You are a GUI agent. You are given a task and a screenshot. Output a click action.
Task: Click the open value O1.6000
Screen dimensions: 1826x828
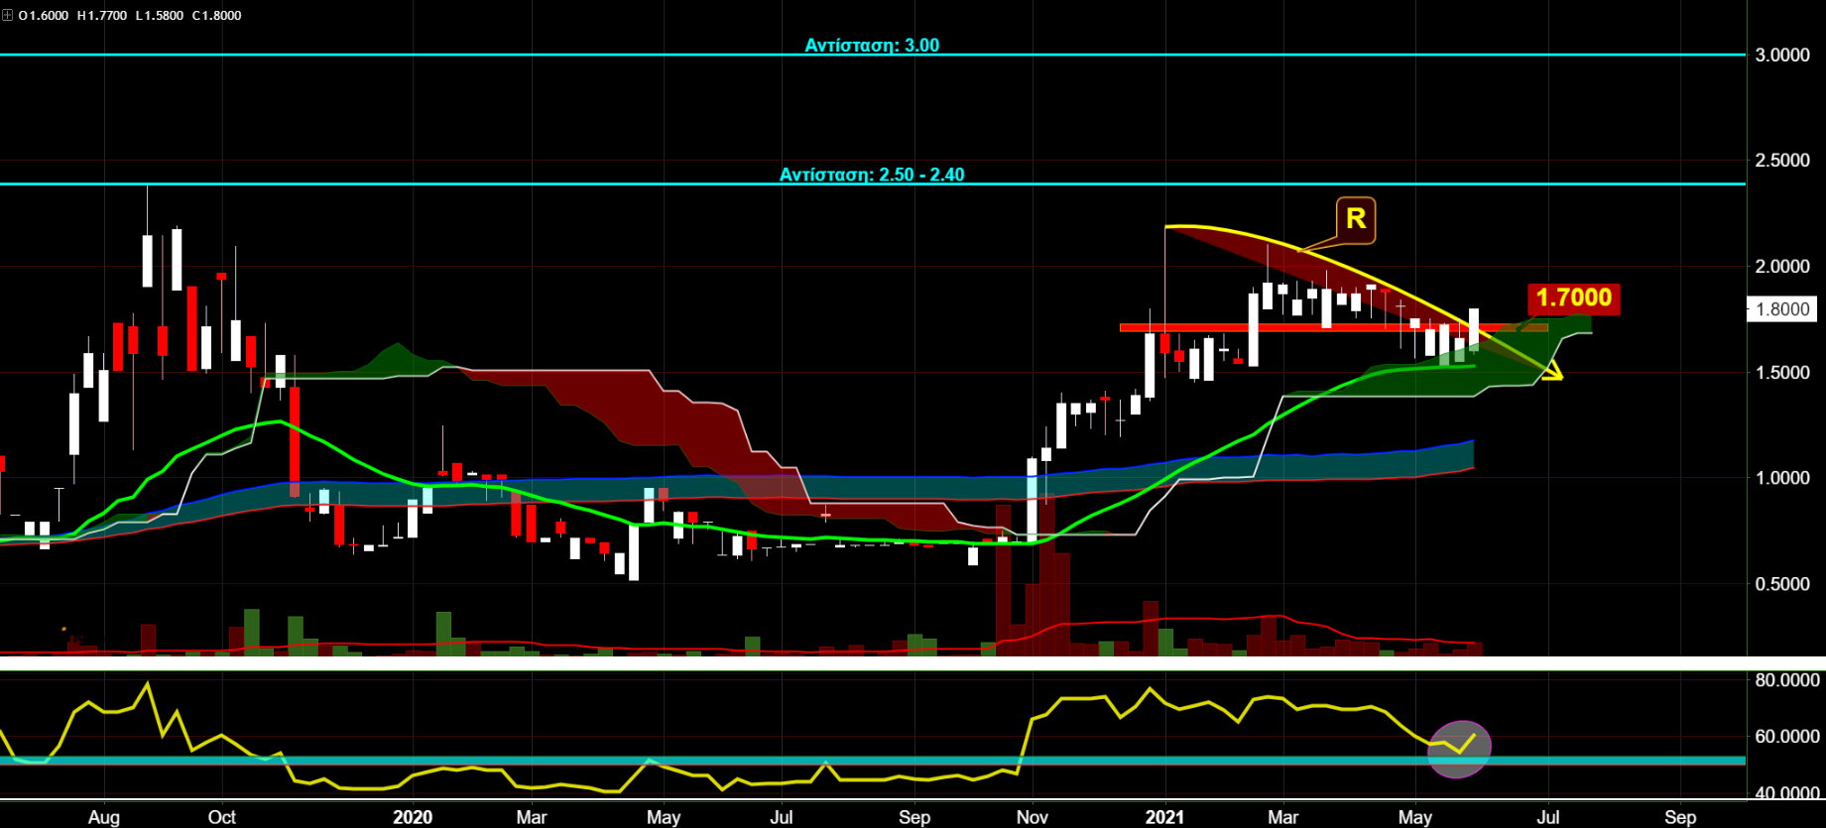44,15
